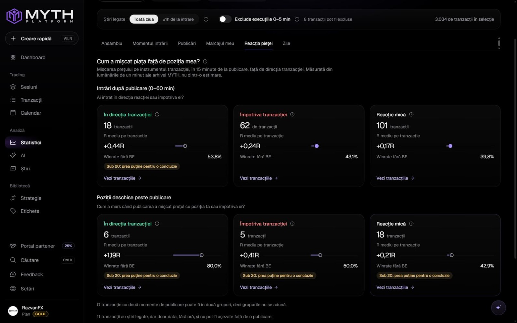517x323 pixels.
Task: Click the info icon in 62 de tranzacții card
Action: point(292,114)
